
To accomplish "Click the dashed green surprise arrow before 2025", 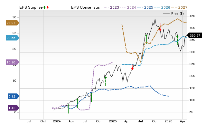I will tap(106, 81).
